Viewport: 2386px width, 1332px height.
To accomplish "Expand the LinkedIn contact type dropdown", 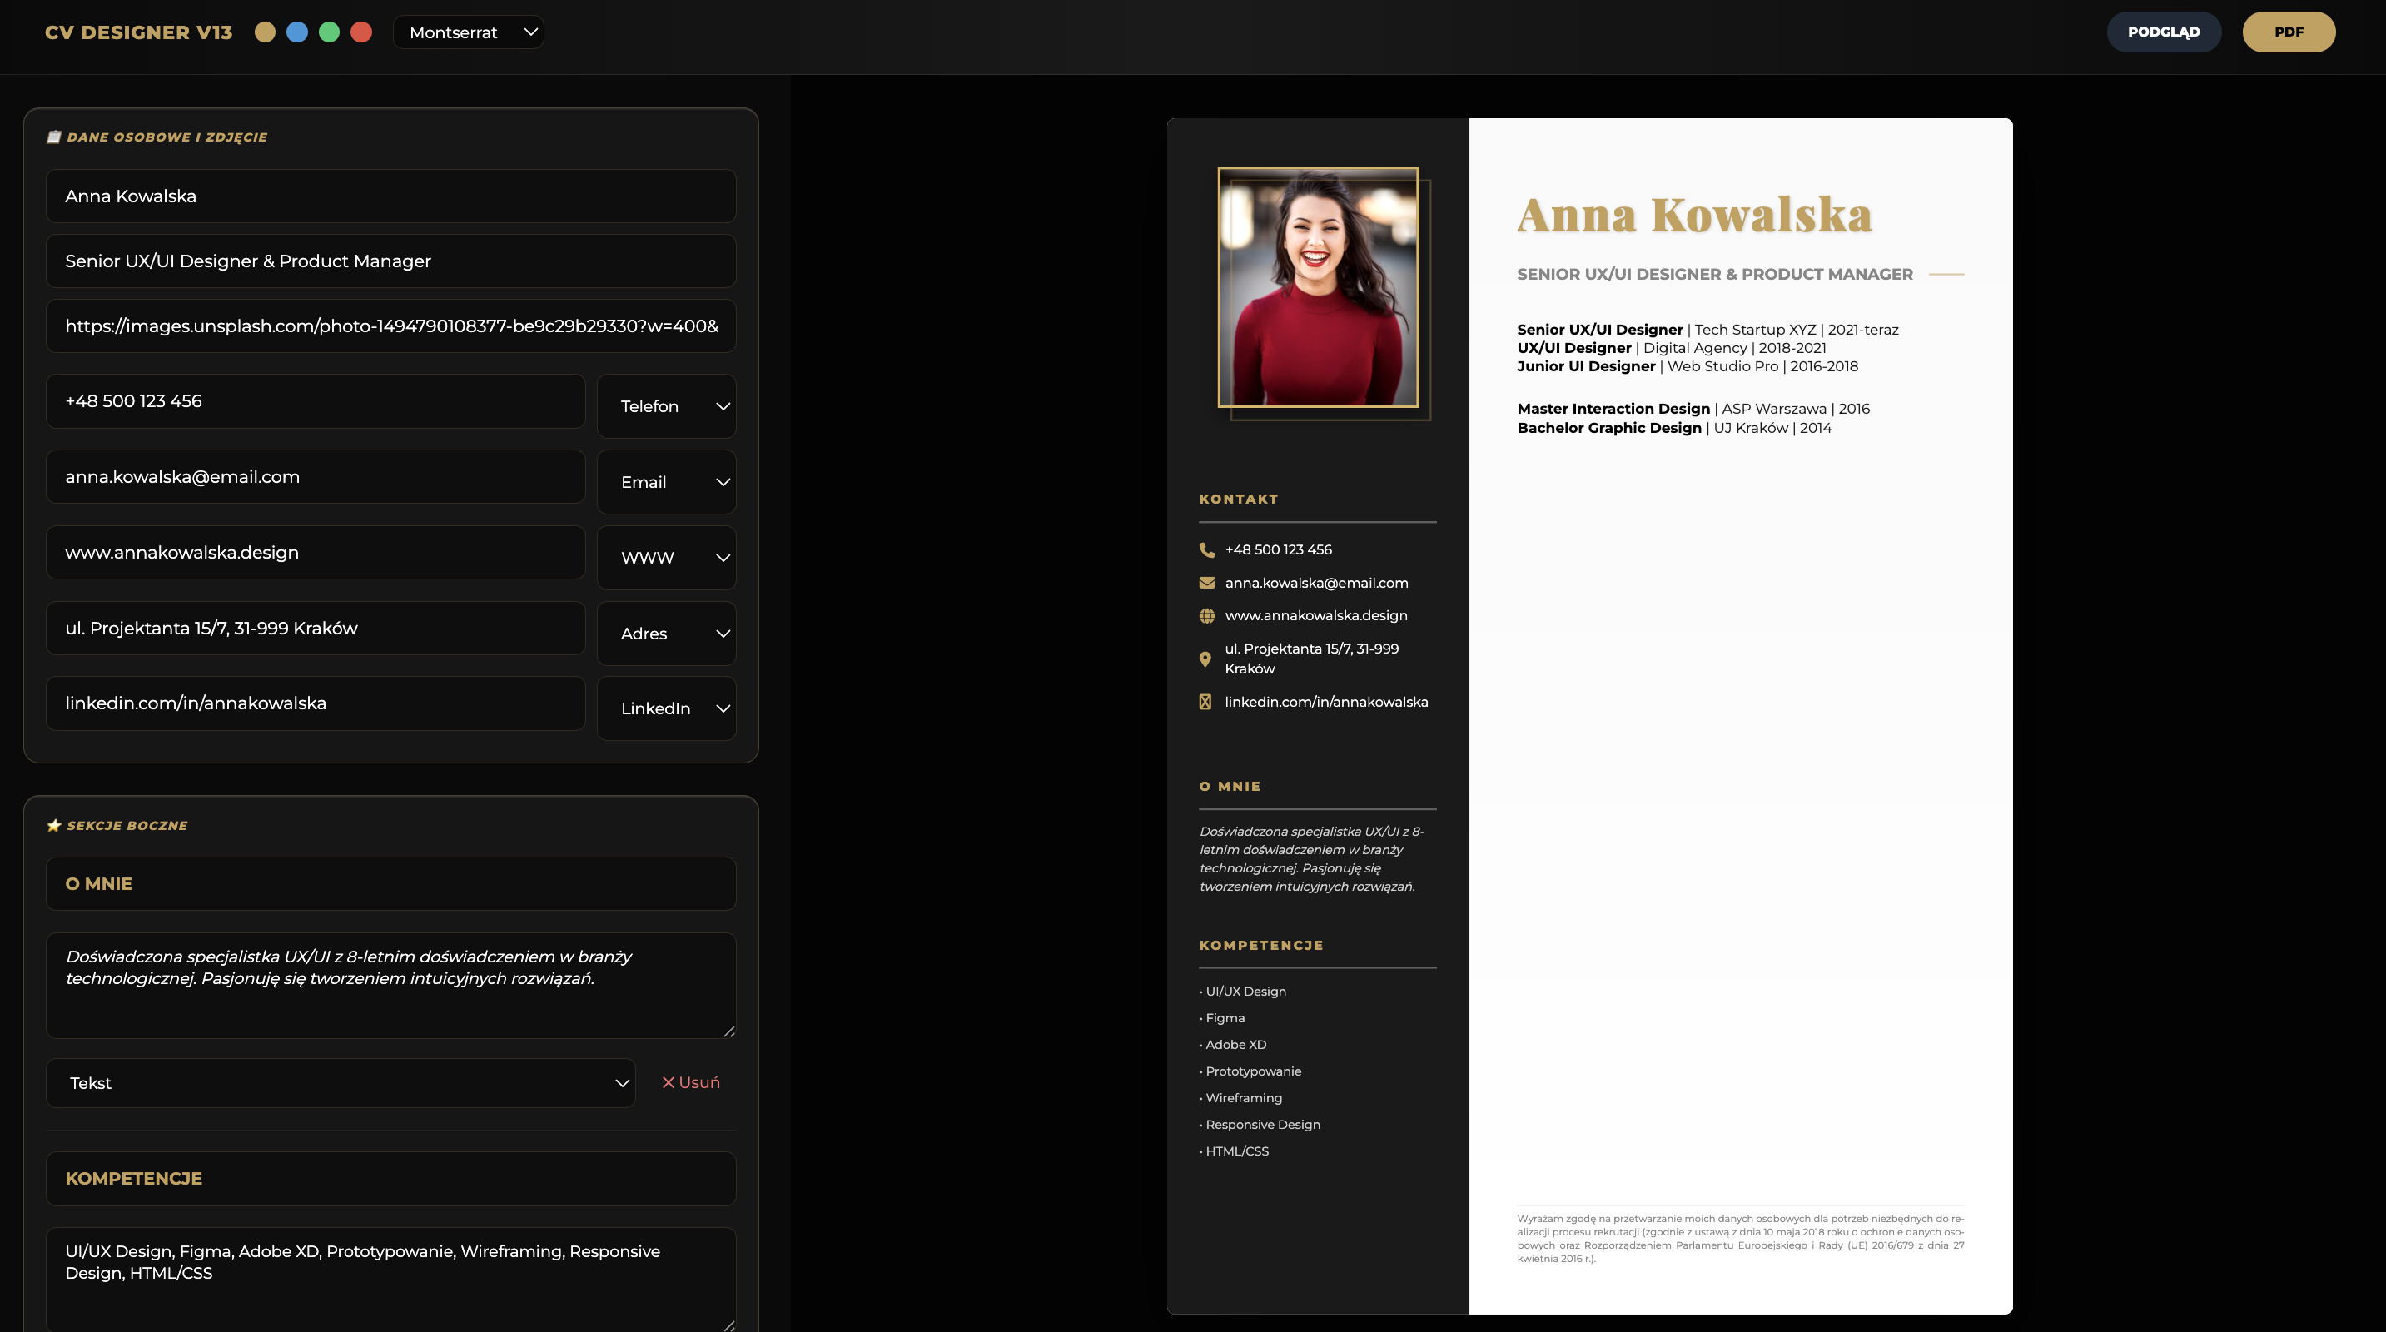I will coord(667,708).
